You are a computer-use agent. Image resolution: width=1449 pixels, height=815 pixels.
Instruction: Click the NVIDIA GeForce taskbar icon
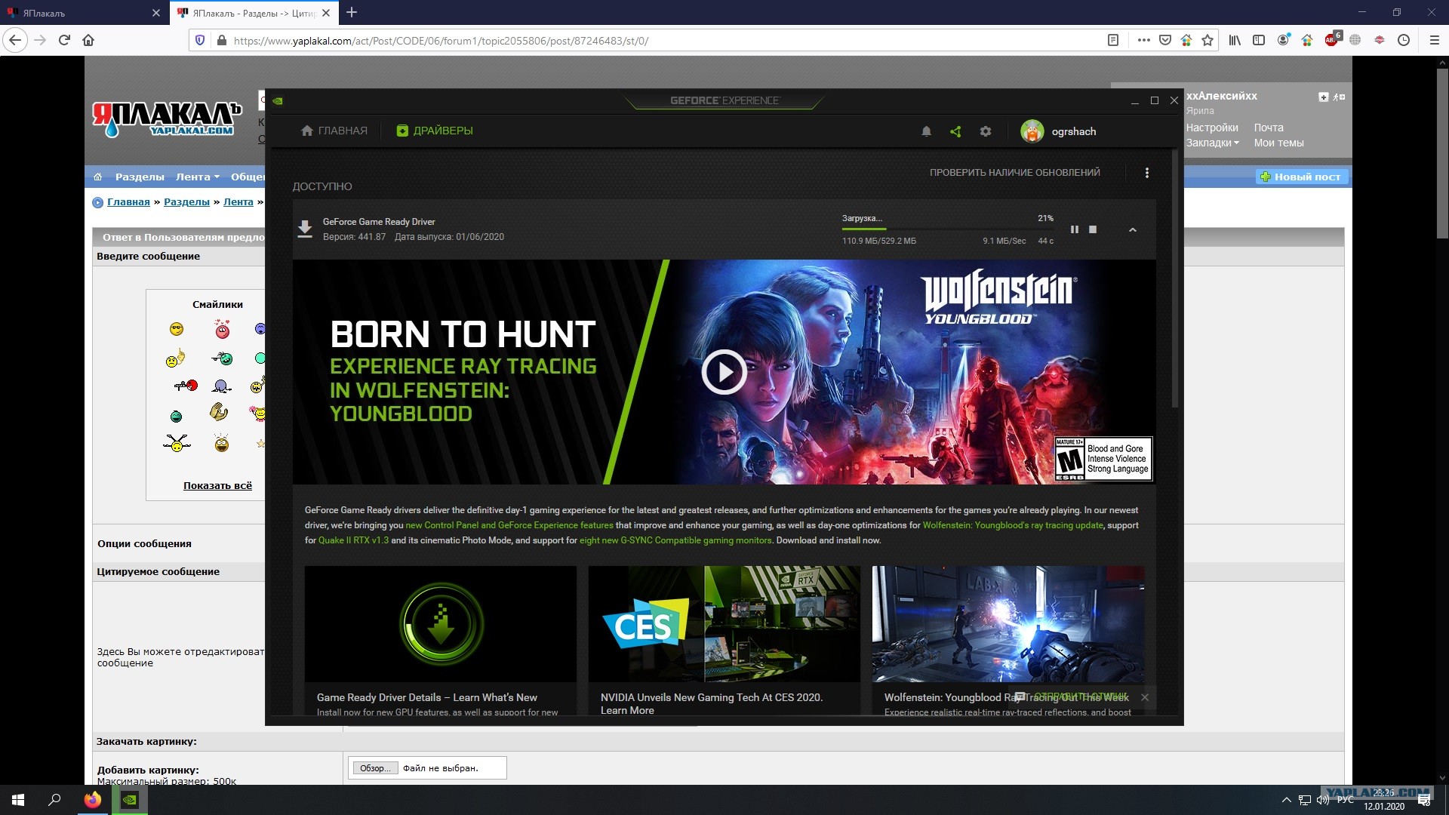pyautogui.click(x=130, y=800)
